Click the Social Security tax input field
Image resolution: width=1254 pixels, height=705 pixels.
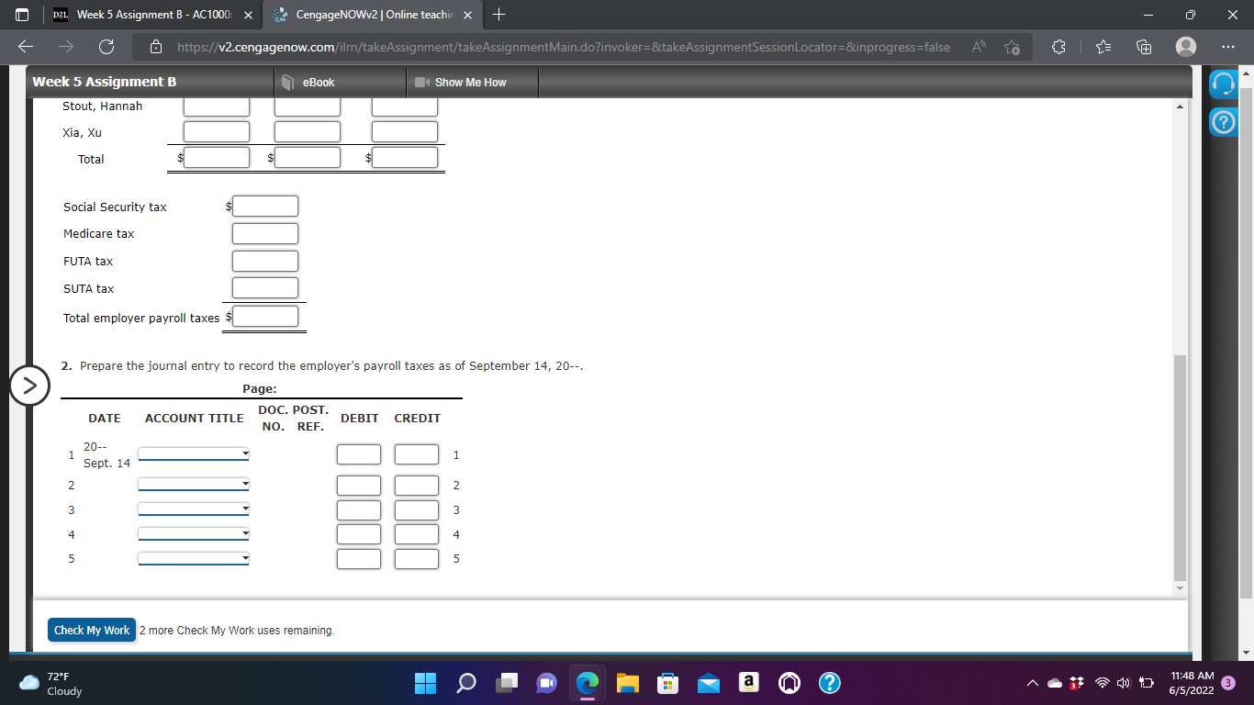tap(264, 206)
